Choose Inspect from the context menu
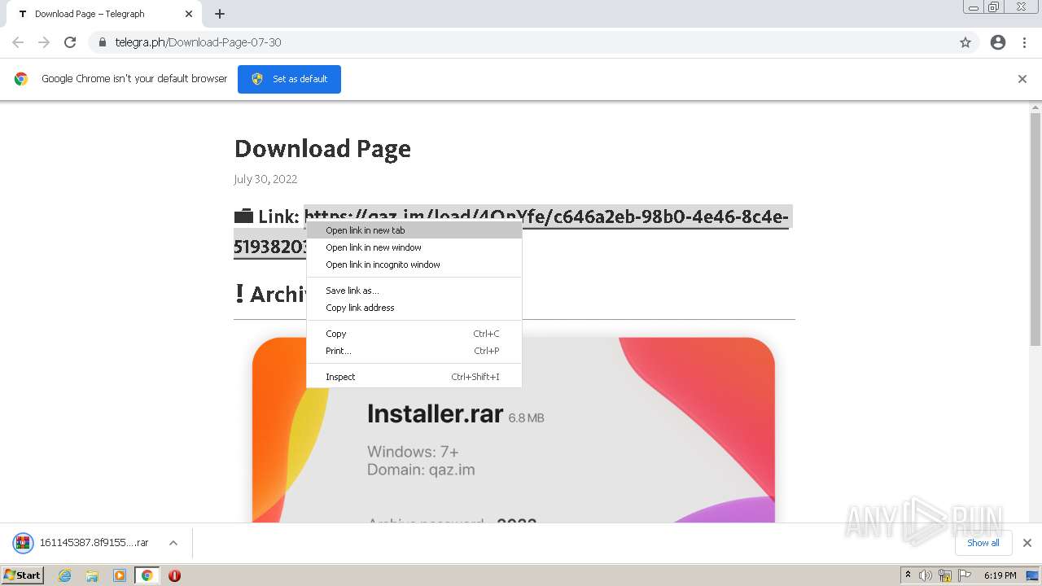The height and width of the screenshot is (586, 1042). click(x=414, y=377)
